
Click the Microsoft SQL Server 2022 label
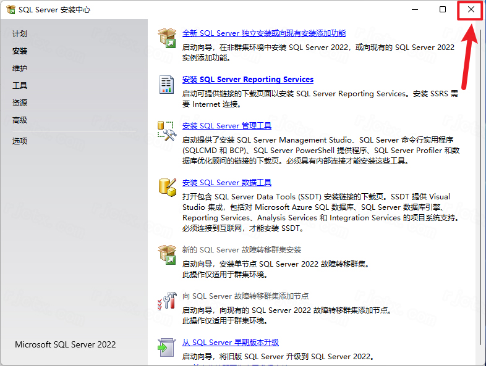coord(65,344)
